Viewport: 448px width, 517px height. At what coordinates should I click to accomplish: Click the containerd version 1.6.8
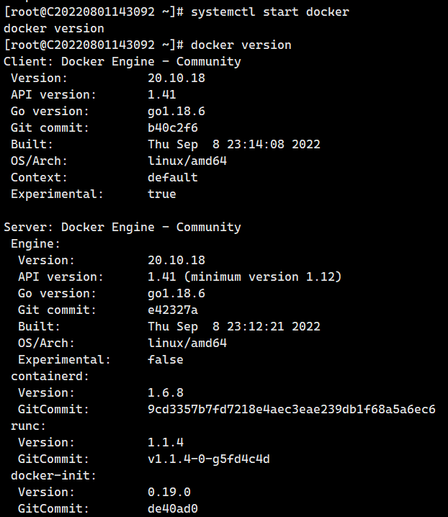[x=165, y=392]
